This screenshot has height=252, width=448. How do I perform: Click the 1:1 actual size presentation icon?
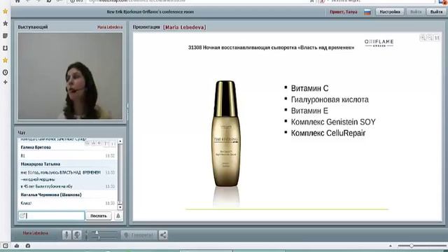pyautogui.click(x=437, y=38)
